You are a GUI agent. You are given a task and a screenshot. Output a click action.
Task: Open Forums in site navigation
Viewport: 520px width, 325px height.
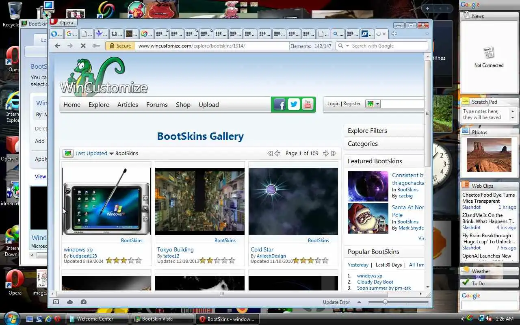coord(157,104)
